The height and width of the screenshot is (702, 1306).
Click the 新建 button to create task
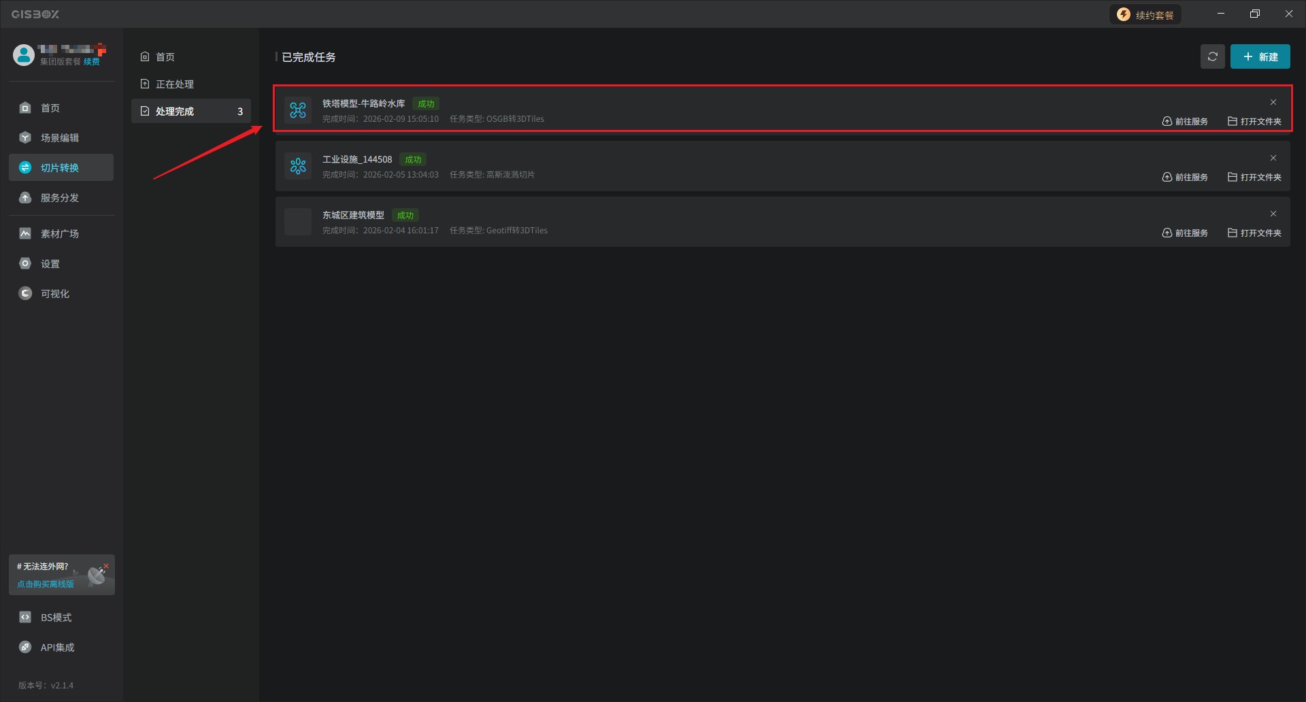pyautogui.click(x=1260, y=56)
